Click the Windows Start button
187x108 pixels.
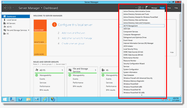pos(5,99)
